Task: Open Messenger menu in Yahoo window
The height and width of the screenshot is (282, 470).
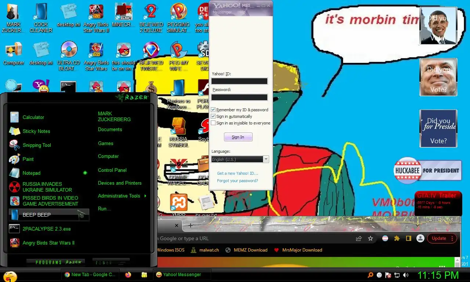Action: pyautogui.click(x=222, y=12)
